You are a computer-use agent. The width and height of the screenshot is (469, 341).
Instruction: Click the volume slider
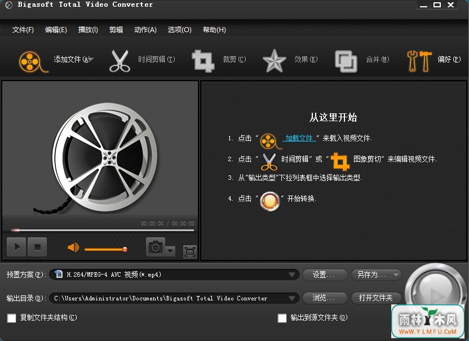(106, 249)
